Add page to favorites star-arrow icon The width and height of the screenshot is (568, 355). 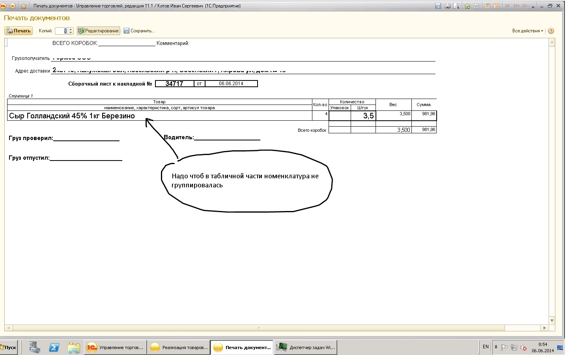click(x=467, y=6)
